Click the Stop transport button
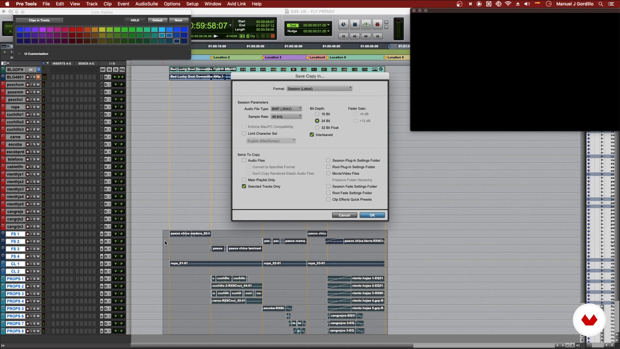The height and width of the screenshot is (349, 620). click(x=355, y=25)
